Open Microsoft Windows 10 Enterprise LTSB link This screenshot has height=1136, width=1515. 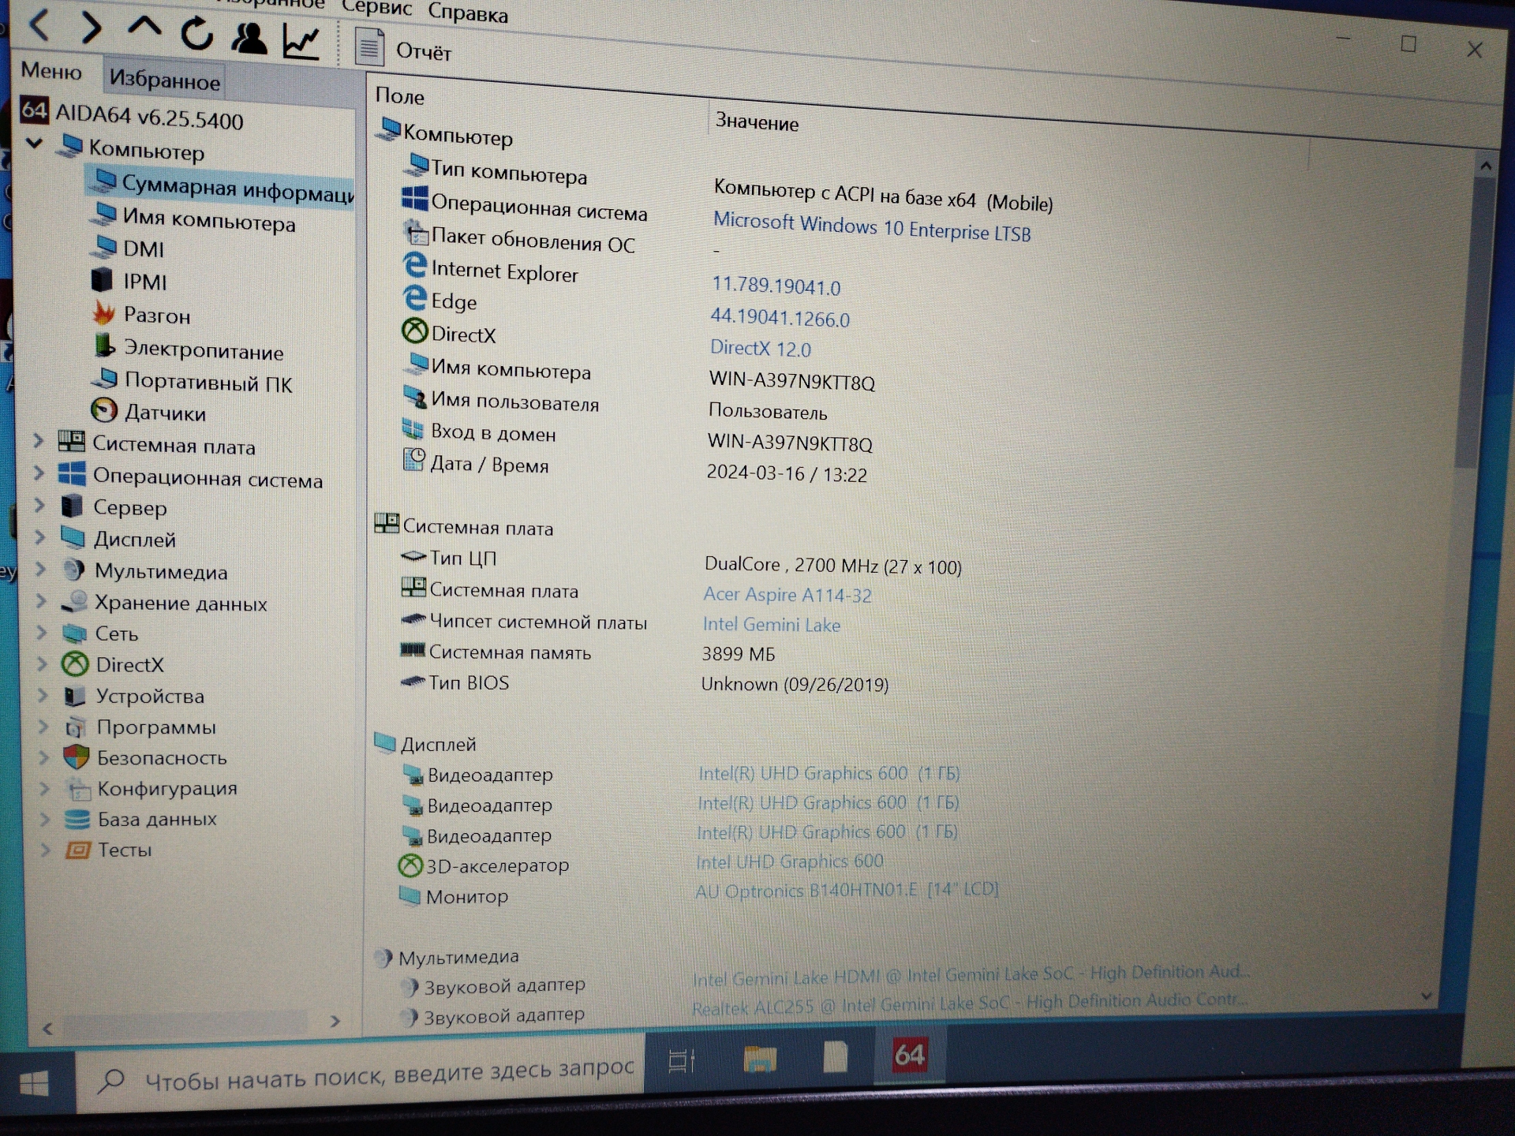click(872, 227)
